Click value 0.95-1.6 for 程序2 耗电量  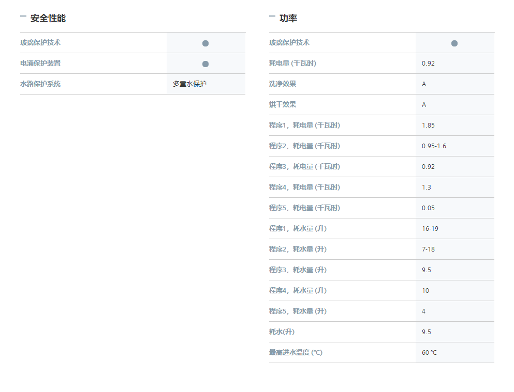pos(434,146)
